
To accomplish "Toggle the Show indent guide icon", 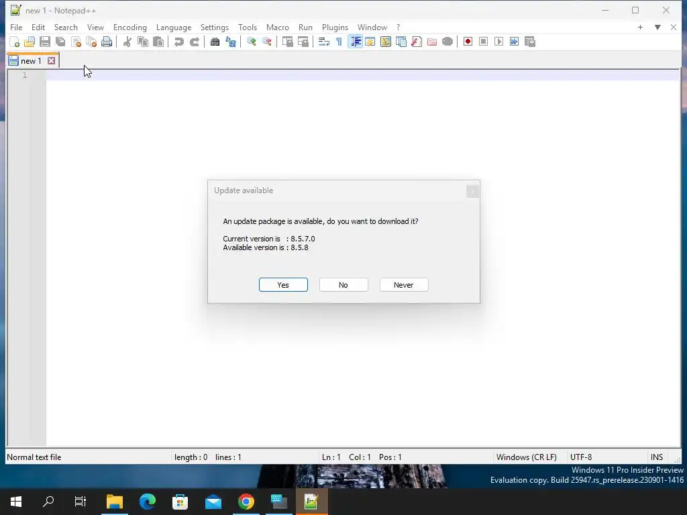I will click(355, 42).
